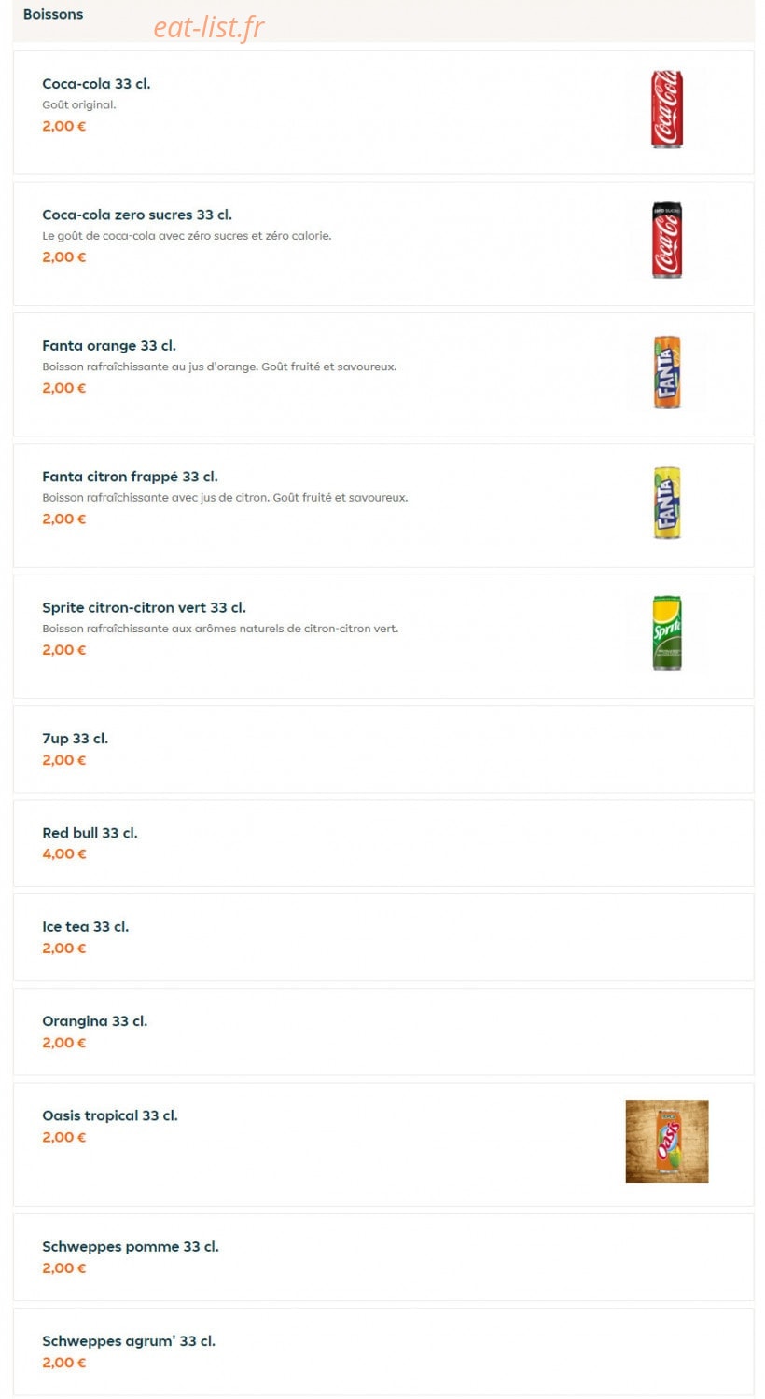The height and width of the screenshot is (1399, 765).
Task: Select the Red bull 33 cl. item
Action: pos(383,843)
